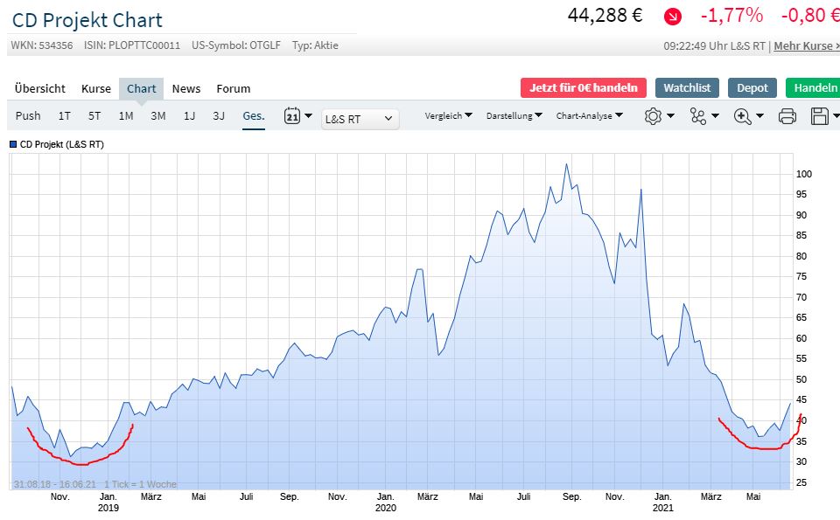Click the zoom magnifier icon
The height and width of the screenshot is (520, 840).
coord(743,115)
